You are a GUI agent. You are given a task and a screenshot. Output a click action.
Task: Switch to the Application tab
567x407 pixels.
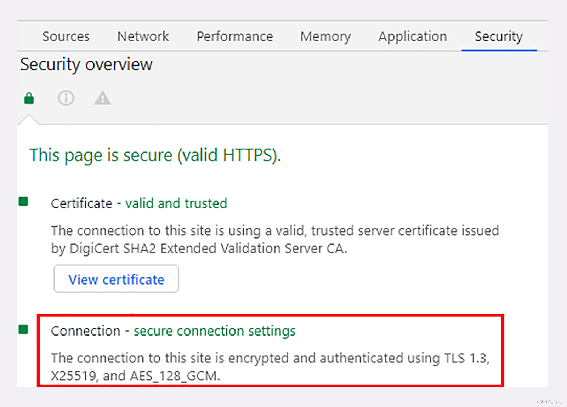pyautogui.click(x=412, y=36)
